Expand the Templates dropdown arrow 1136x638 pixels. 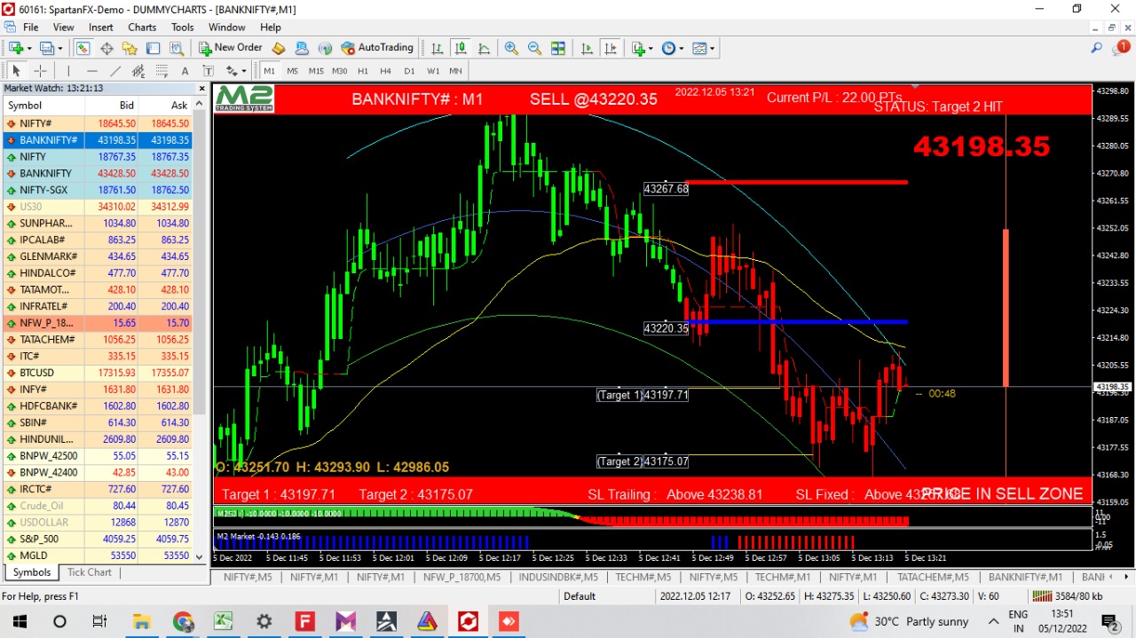713,48
